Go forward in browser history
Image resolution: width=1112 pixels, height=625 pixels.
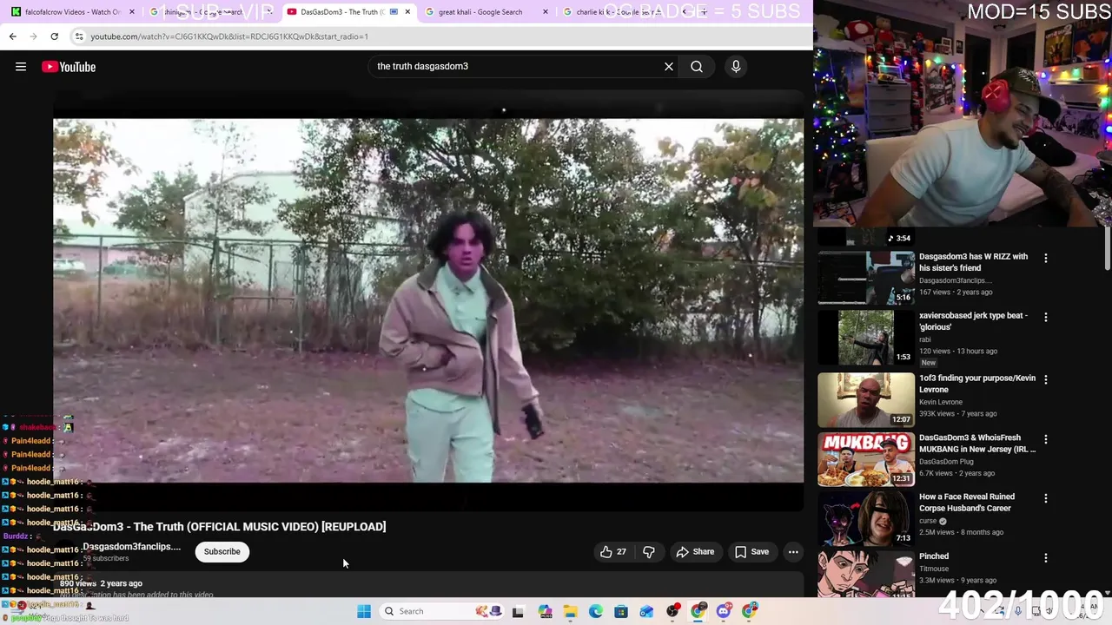pos(33,36)
